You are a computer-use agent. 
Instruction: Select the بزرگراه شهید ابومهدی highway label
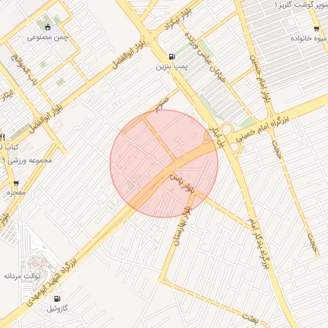[51, 283]
